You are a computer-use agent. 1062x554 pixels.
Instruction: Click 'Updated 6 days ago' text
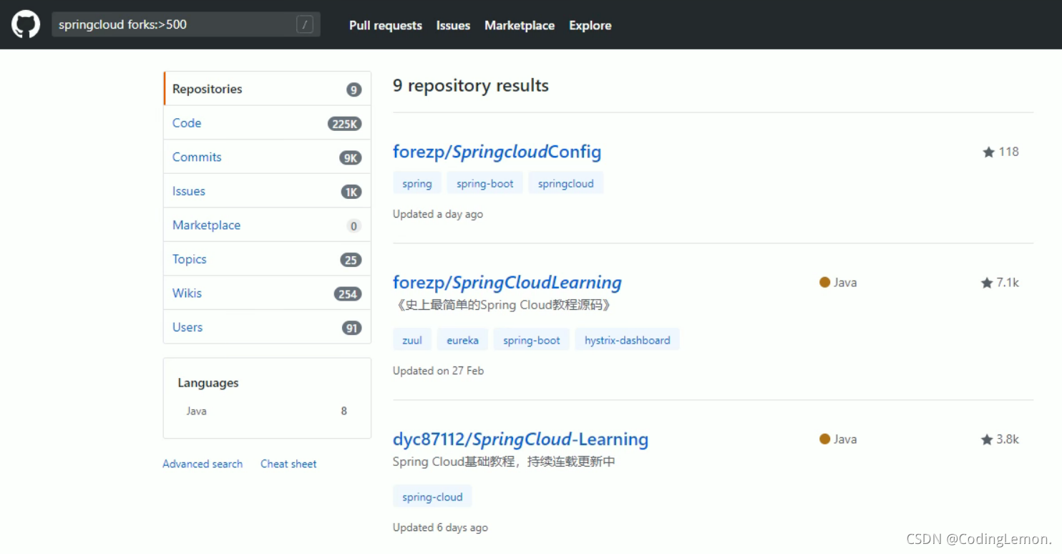440,528
